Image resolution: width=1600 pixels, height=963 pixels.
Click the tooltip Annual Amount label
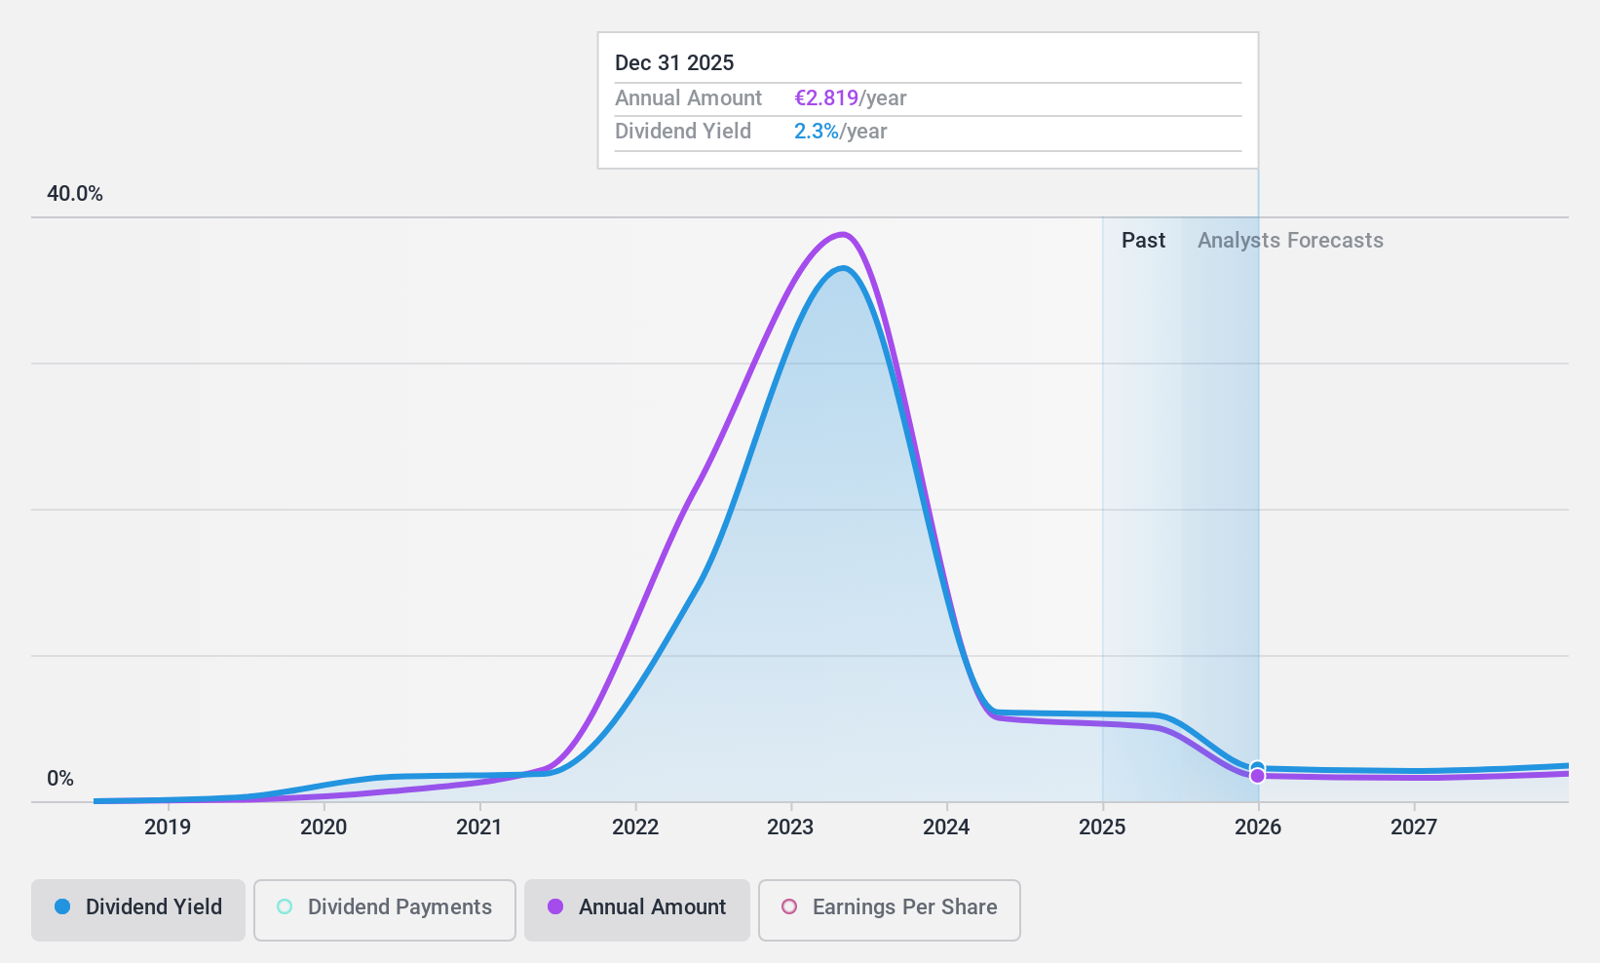[688, 98]
